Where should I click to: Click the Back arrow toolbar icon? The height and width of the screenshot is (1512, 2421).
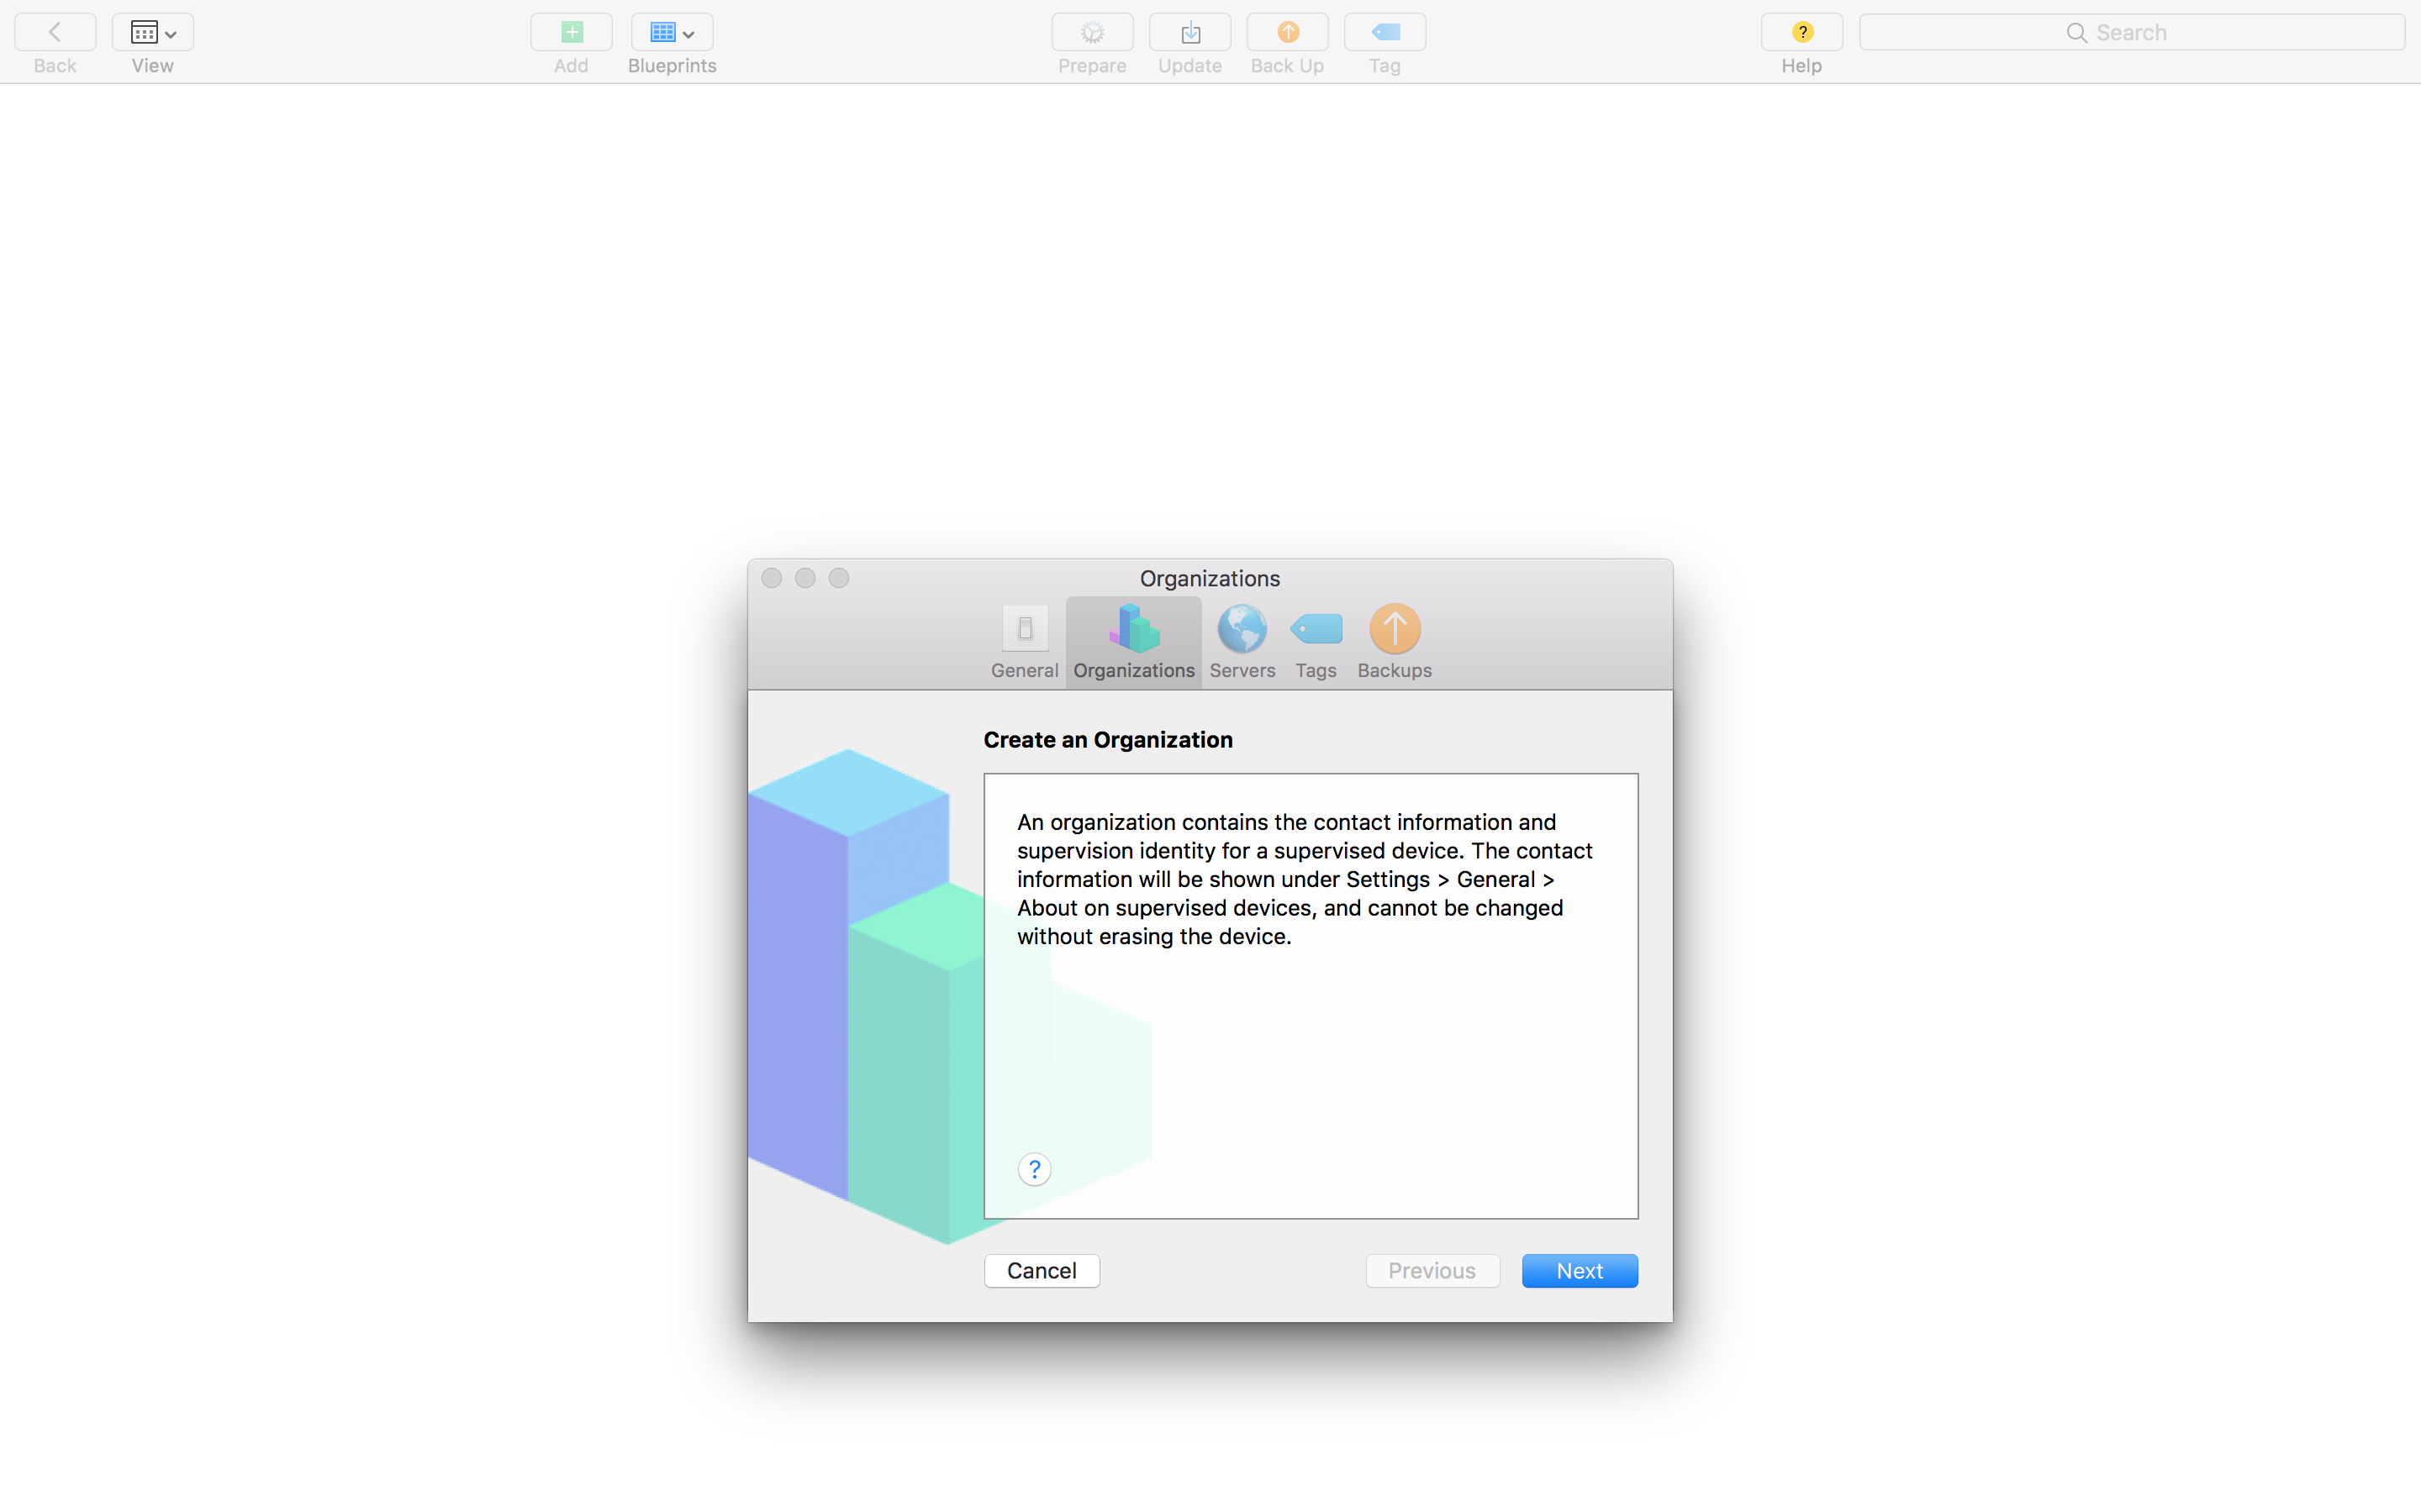pyautogui.click(x=55, y=32)
